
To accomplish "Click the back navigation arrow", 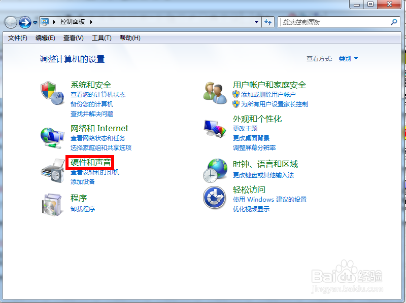I will [11, 22].
